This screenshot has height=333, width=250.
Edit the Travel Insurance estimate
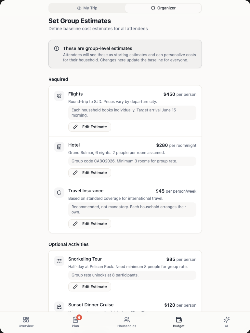tap(90, 224)
